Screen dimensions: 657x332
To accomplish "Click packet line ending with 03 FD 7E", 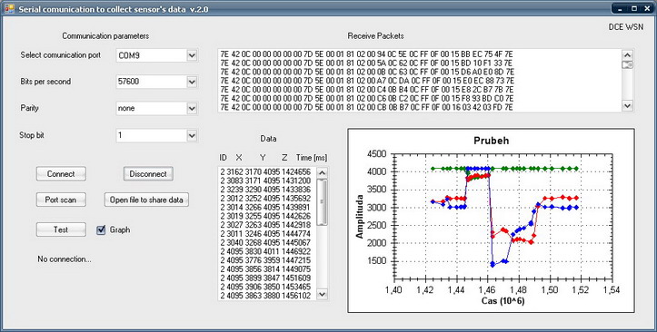I will (x=366, y=107).
